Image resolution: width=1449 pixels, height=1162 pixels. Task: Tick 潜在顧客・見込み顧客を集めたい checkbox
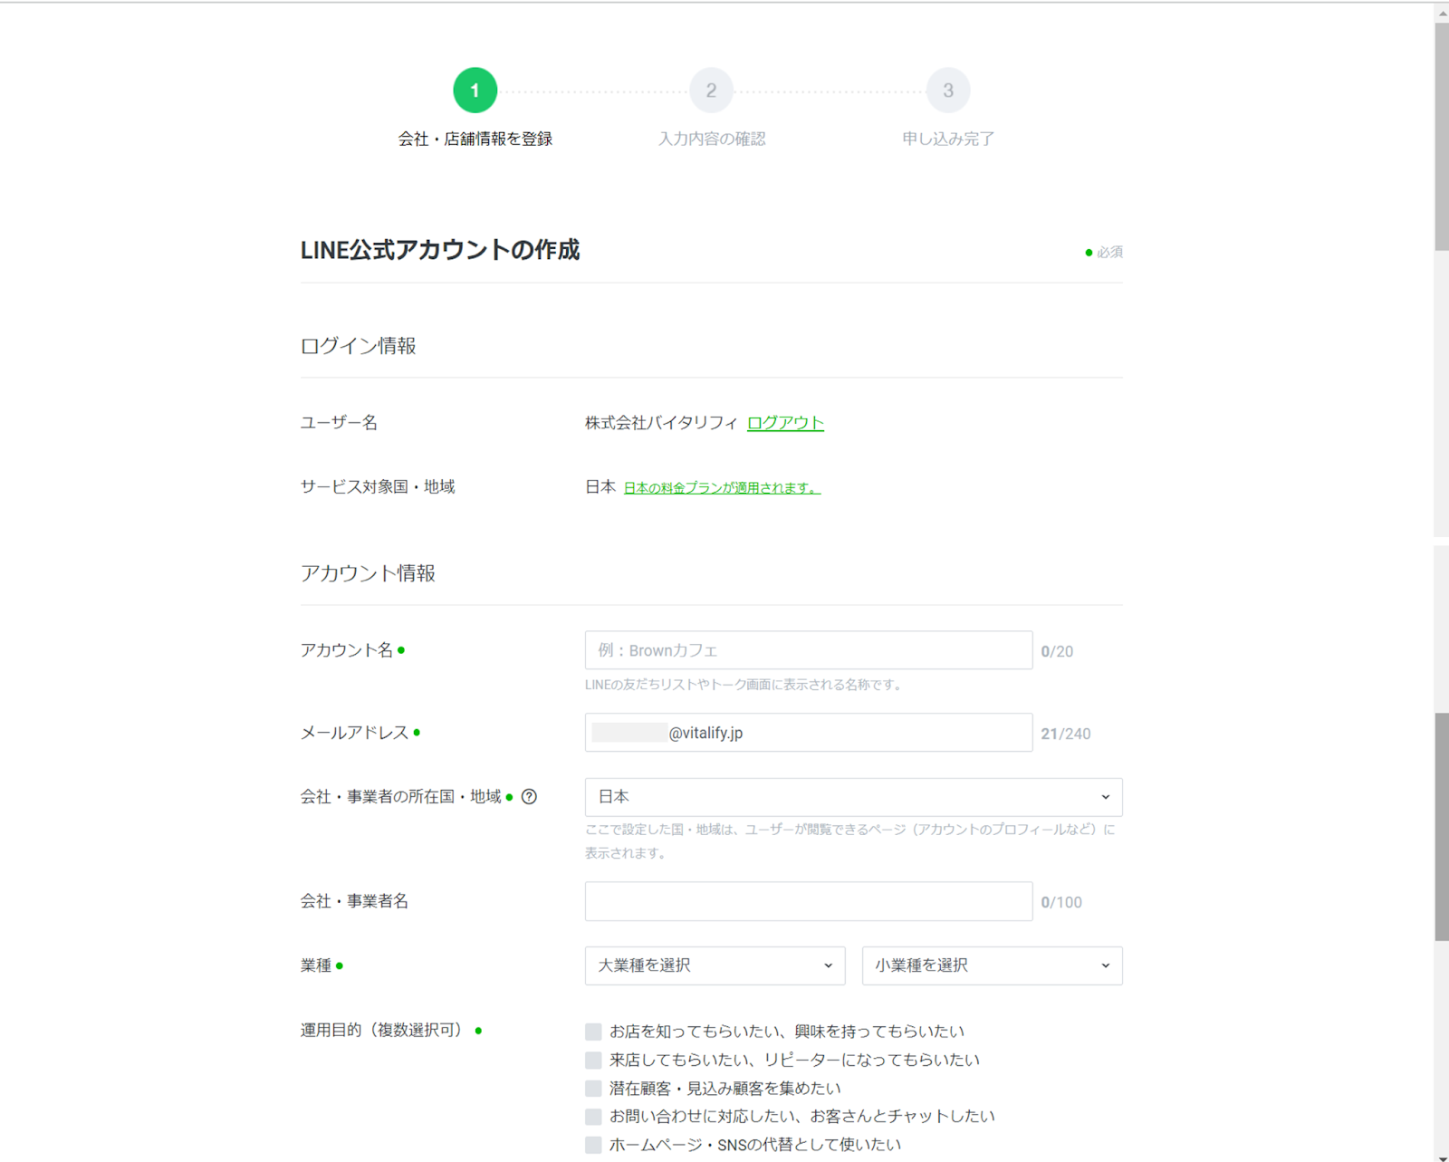pos(593,1089)
